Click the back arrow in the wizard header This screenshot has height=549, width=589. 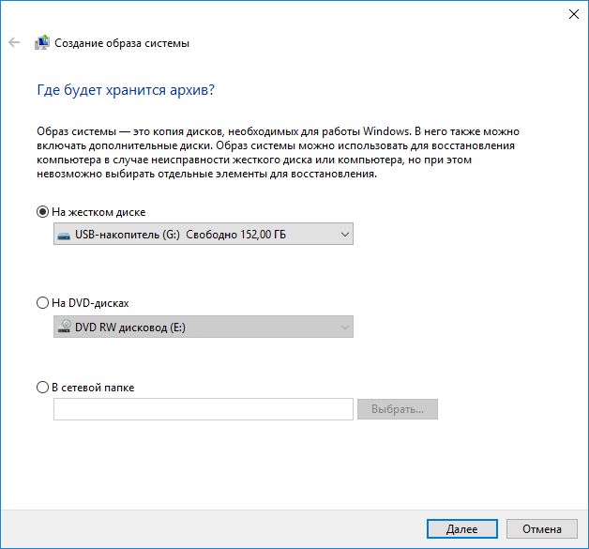click(14, 42)
